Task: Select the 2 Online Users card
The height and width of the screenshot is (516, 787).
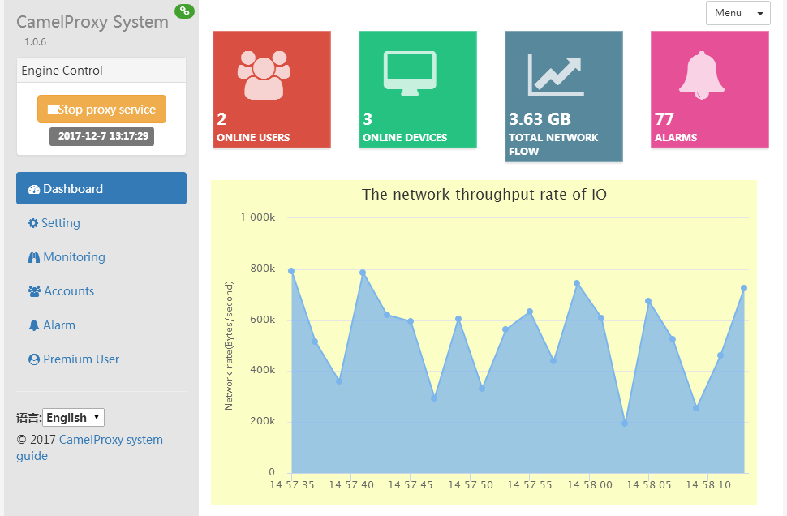Action: 272,90
